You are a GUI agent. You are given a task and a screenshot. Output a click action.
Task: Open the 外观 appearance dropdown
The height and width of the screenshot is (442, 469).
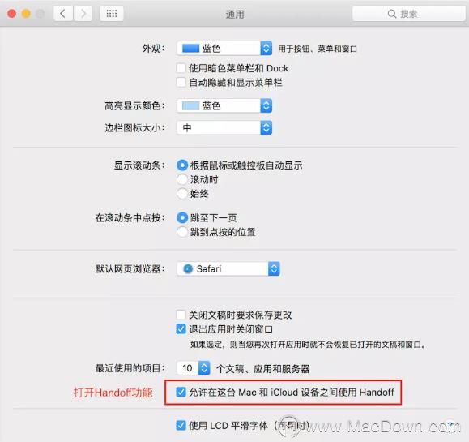224,48
